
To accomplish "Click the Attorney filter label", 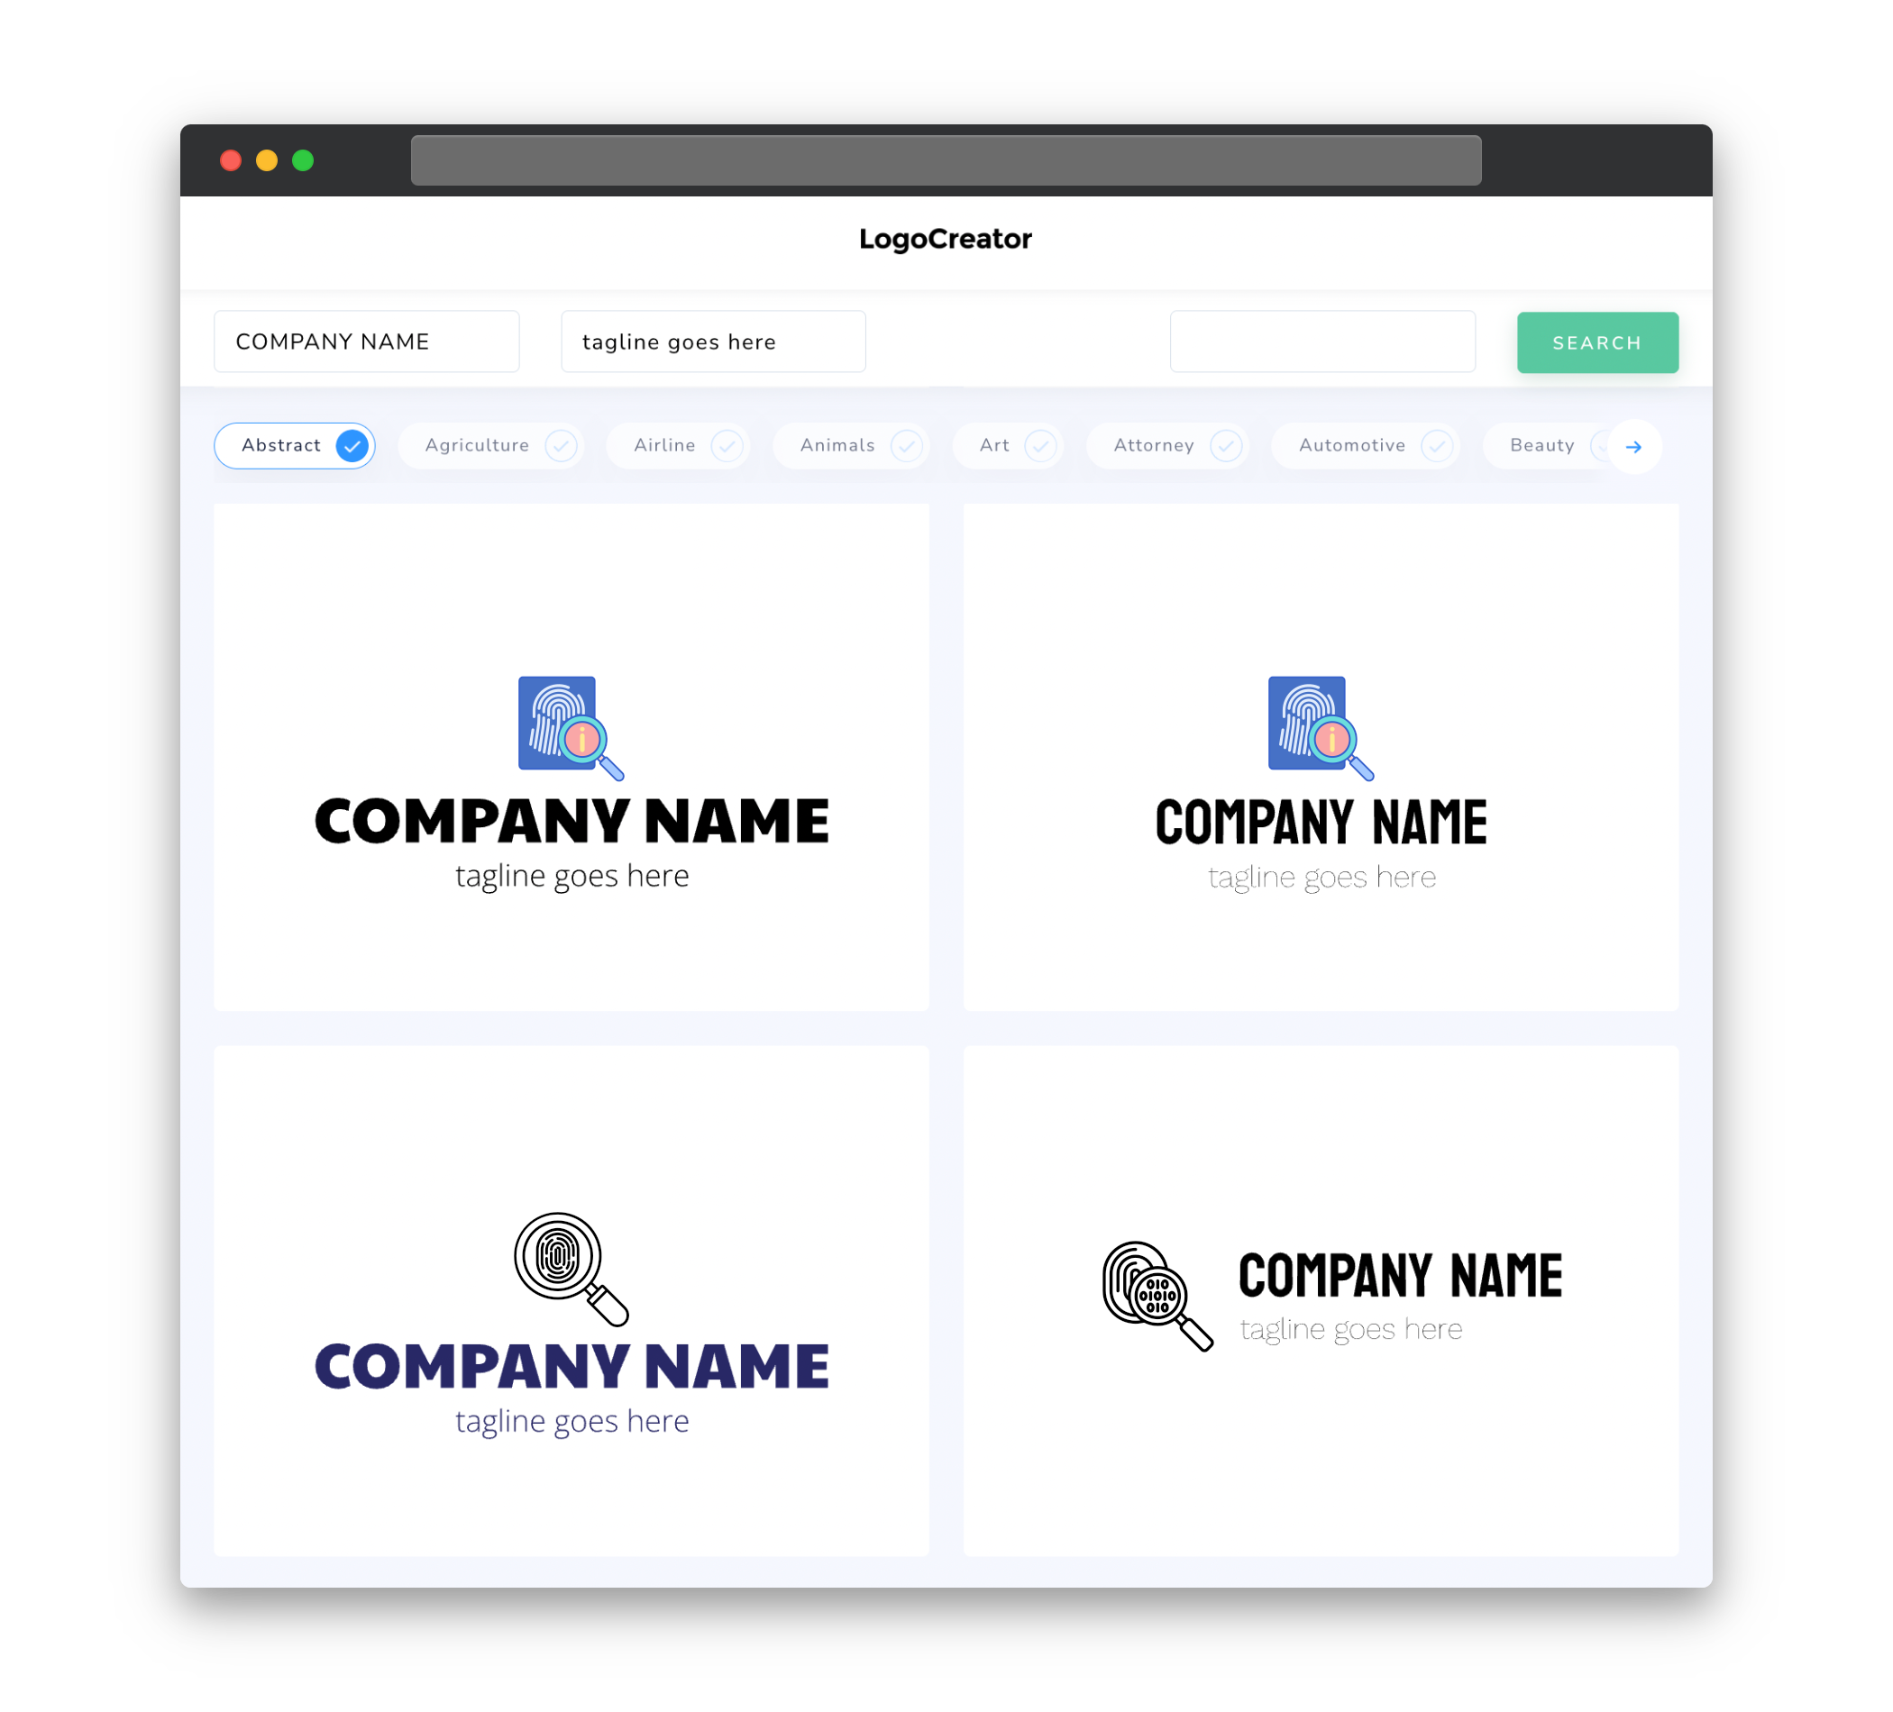I will (x=1153, y=445).
